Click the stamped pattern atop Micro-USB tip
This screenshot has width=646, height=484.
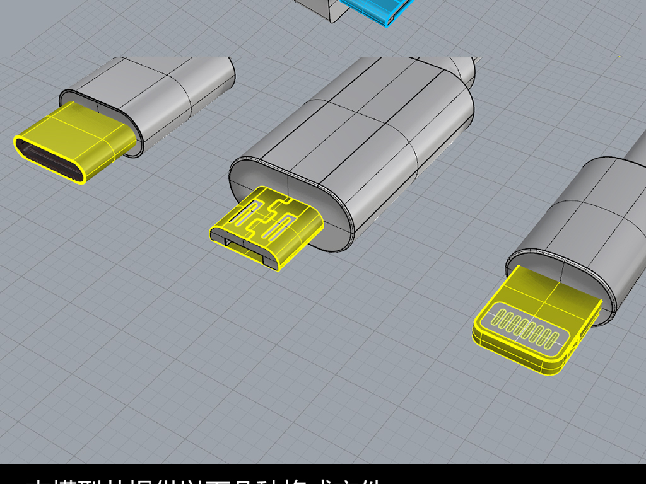tap(268, 217)
